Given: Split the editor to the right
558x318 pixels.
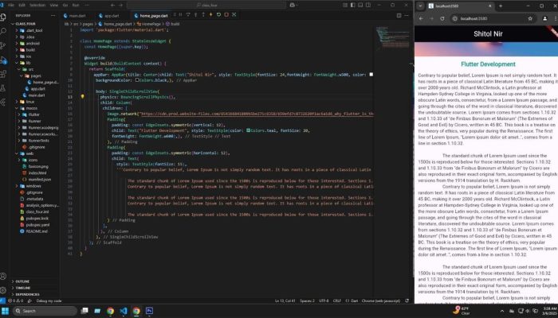Looking at the screenshot, I should pyautogui.click(x=399, y=16).
